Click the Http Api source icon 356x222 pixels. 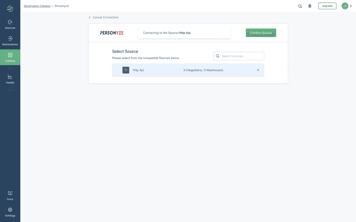(126, 70)
